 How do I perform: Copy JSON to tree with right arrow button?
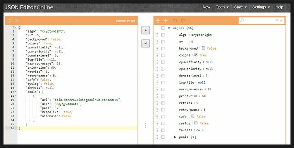(x=145, y=30)
